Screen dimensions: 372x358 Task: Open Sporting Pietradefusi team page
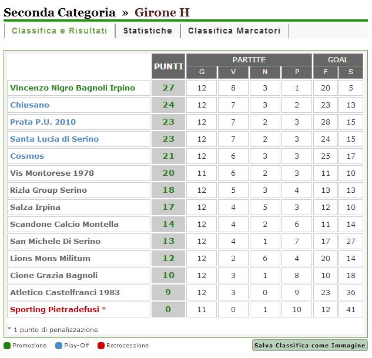[x=55, y=309]
